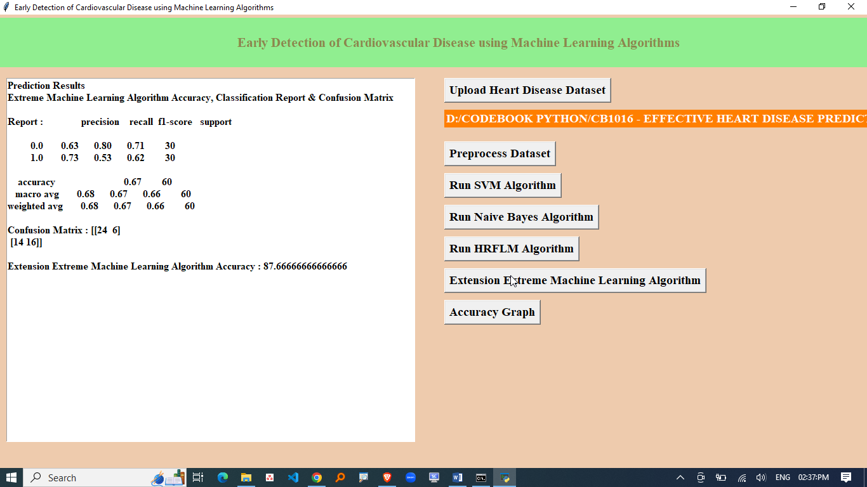The height and width of the screenshot is (487, 867).
Task: Open File Explorer from the taskbar
Action: [246, 477]
